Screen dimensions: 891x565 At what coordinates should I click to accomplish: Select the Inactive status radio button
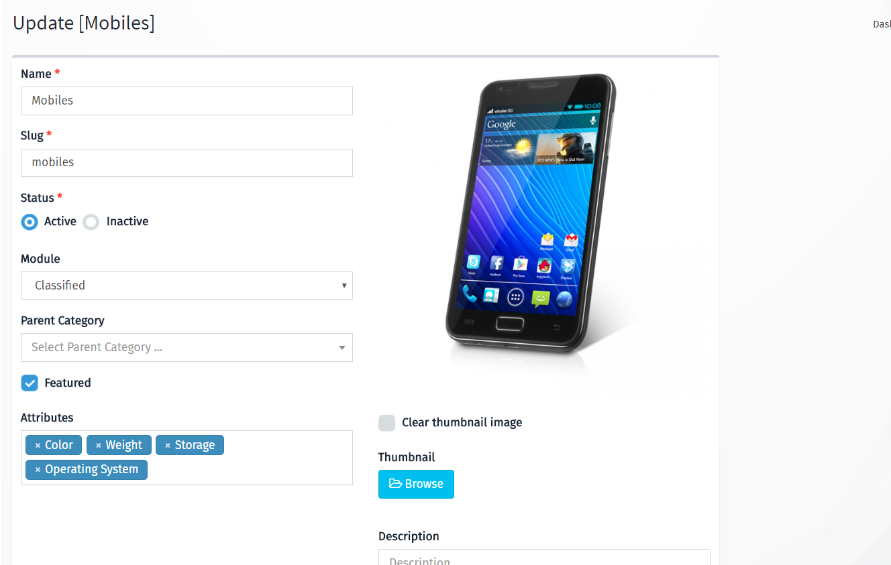coord(91,222)
